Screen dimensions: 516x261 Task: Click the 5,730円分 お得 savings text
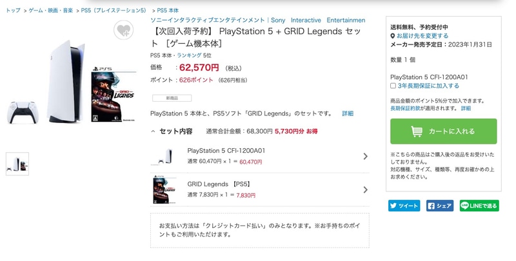(296, 131)
